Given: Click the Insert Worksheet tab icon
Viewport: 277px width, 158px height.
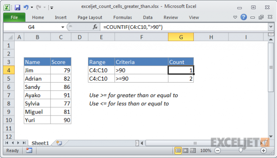Looking at the screenshot, I should [59, 143].
